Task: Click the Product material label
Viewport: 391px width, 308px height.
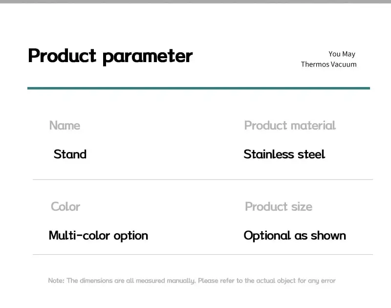Action: (x=290, y=125)
